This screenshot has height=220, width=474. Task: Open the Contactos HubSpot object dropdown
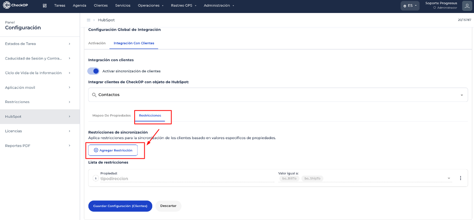[x=278, y=95]
